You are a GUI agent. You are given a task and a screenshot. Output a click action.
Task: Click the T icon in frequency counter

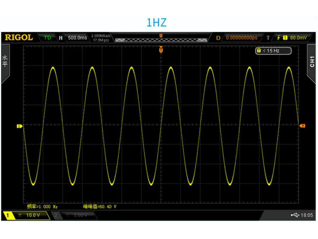[x=259, y=51]
